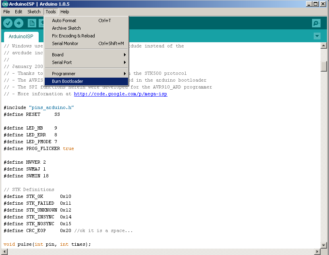Click the '#define RESET SS' line

tap(32, 114)
